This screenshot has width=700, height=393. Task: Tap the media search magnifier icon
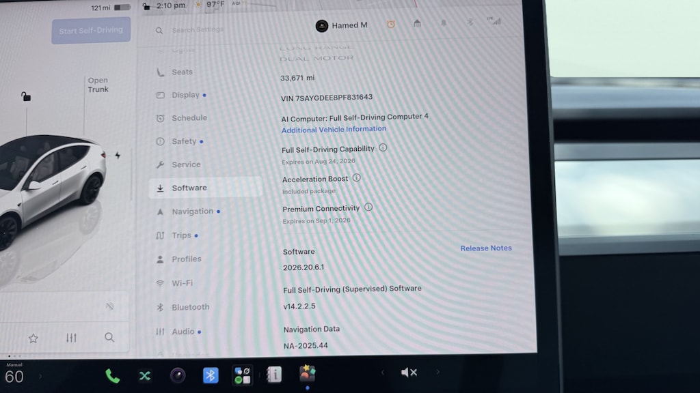click(109, 337)
